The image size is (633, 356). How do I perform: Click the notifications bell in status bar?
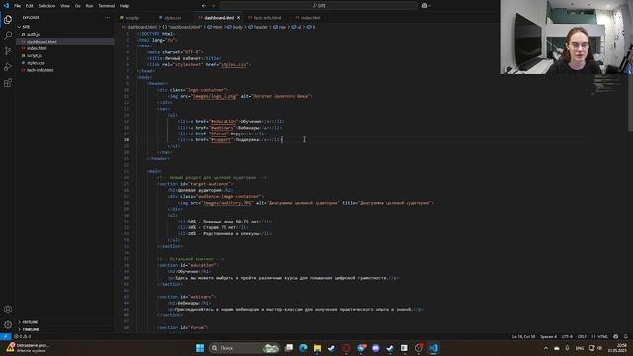[x=626, y=336]
